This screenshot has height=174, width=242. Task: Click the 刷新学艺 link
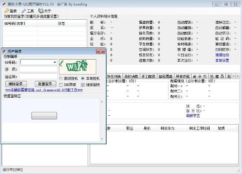[x=193, y=116]
